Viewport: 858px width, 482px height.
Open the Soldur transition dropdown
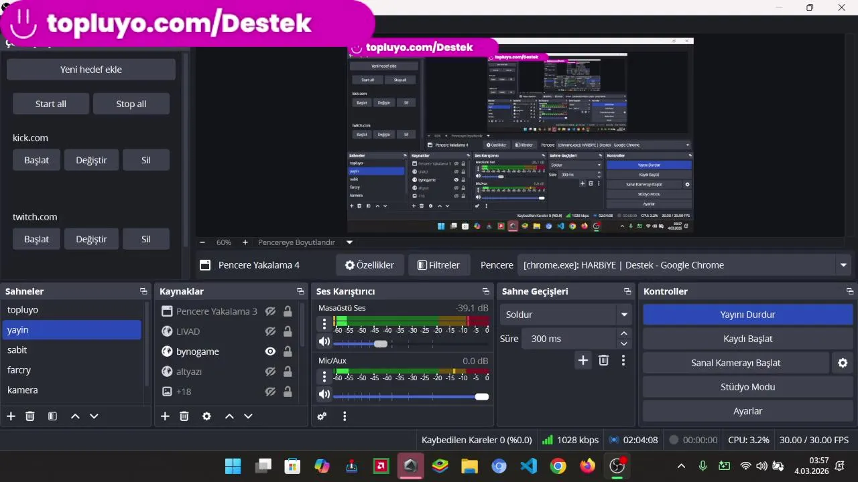pyautogui.click(x=566, y=315)
